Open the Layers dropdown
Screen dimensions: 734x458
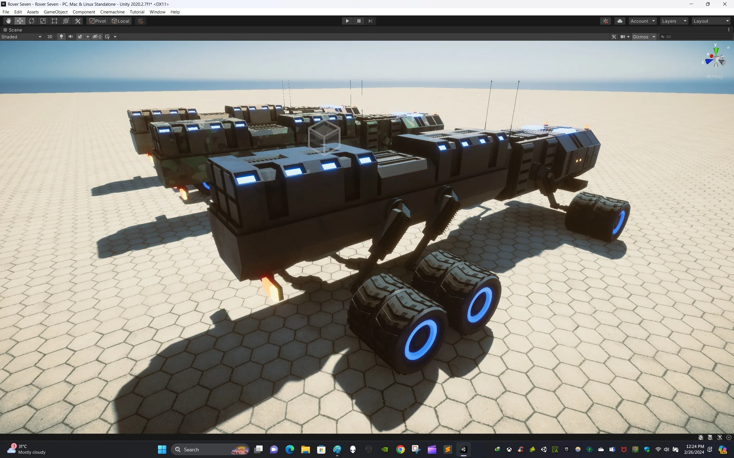[674, 21]
